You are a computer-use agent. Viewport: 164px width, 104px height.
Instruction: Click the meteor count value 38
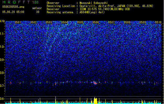[38, 12]
